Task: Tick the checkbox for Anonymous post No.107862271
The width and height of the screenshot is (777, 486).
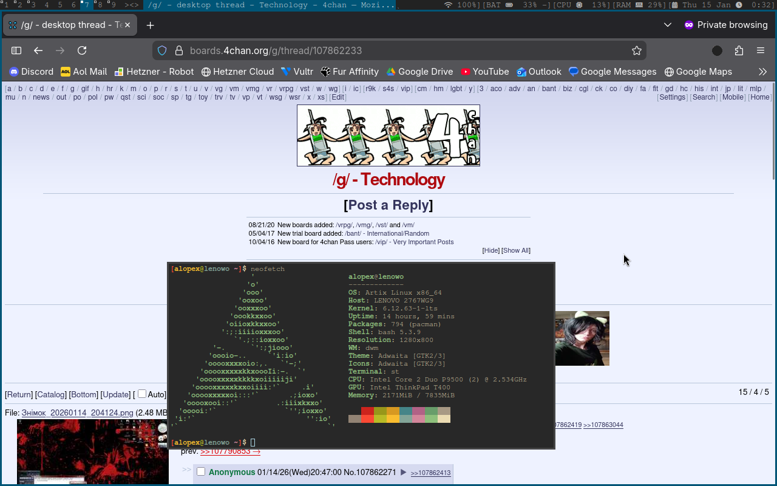Action: (201, 472)
